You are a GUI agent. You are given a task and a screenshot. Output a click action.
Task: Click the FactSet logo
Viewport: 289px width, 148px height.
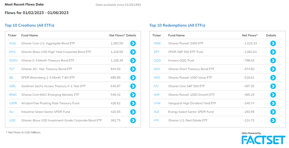[264, 140]
